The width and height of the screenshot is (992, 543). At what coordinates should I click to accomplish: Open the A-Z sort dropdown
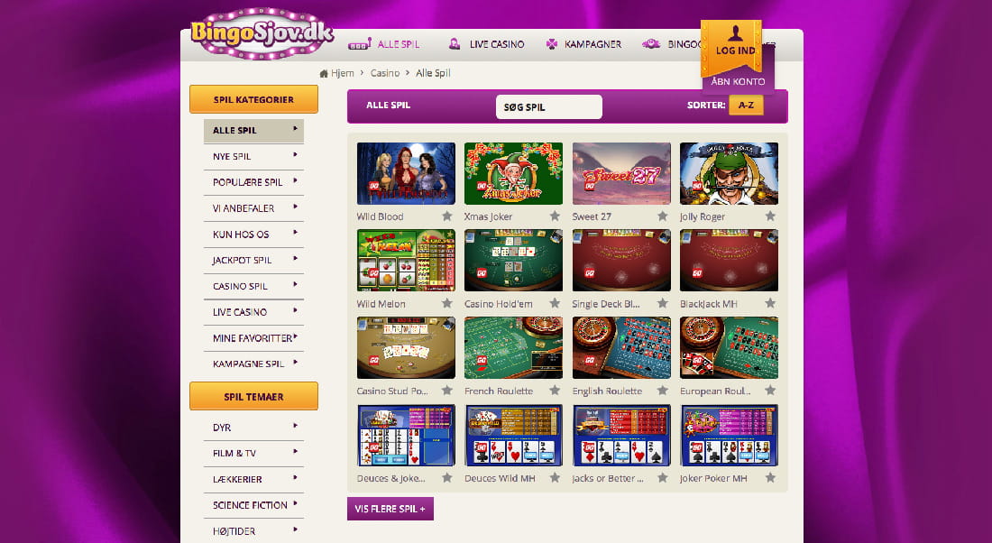point(746,105)
